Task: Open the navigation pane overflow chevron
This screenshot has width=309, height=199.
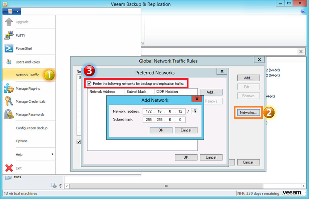Action: tap(60, 185)
